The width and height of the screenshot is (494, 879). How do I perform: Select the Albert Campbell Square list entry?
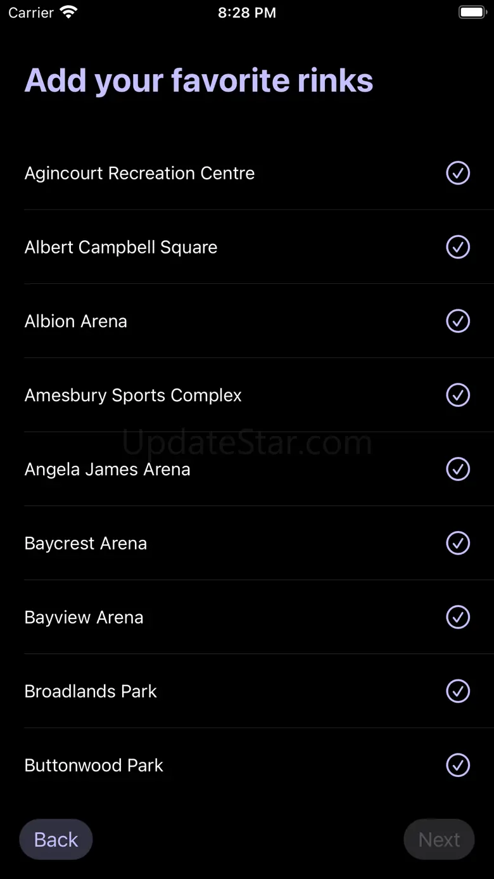[x=121, y=247]
